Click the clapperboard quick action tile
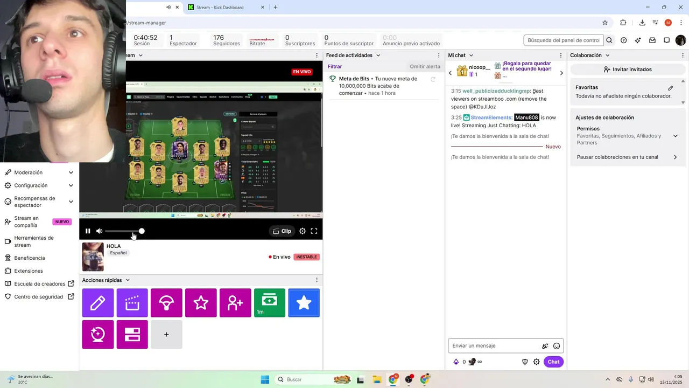Viewport: 689px width, 388px height. 132,303
